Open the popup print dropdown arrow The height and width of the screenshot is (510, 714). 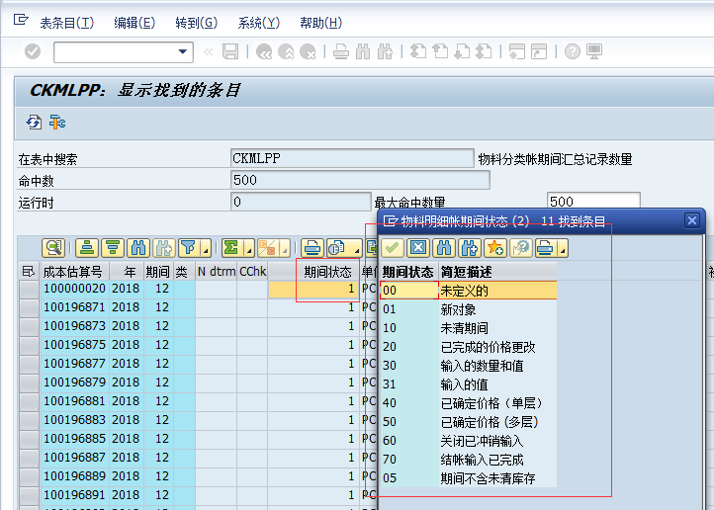563,249
